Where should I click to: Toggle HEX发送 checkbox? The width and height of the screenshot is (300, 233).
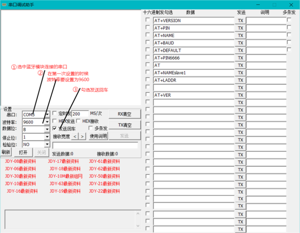pos(55,121)
